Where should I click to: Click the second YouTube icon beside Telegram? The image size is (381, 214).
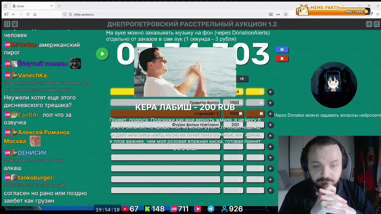[x=198, y=209]
